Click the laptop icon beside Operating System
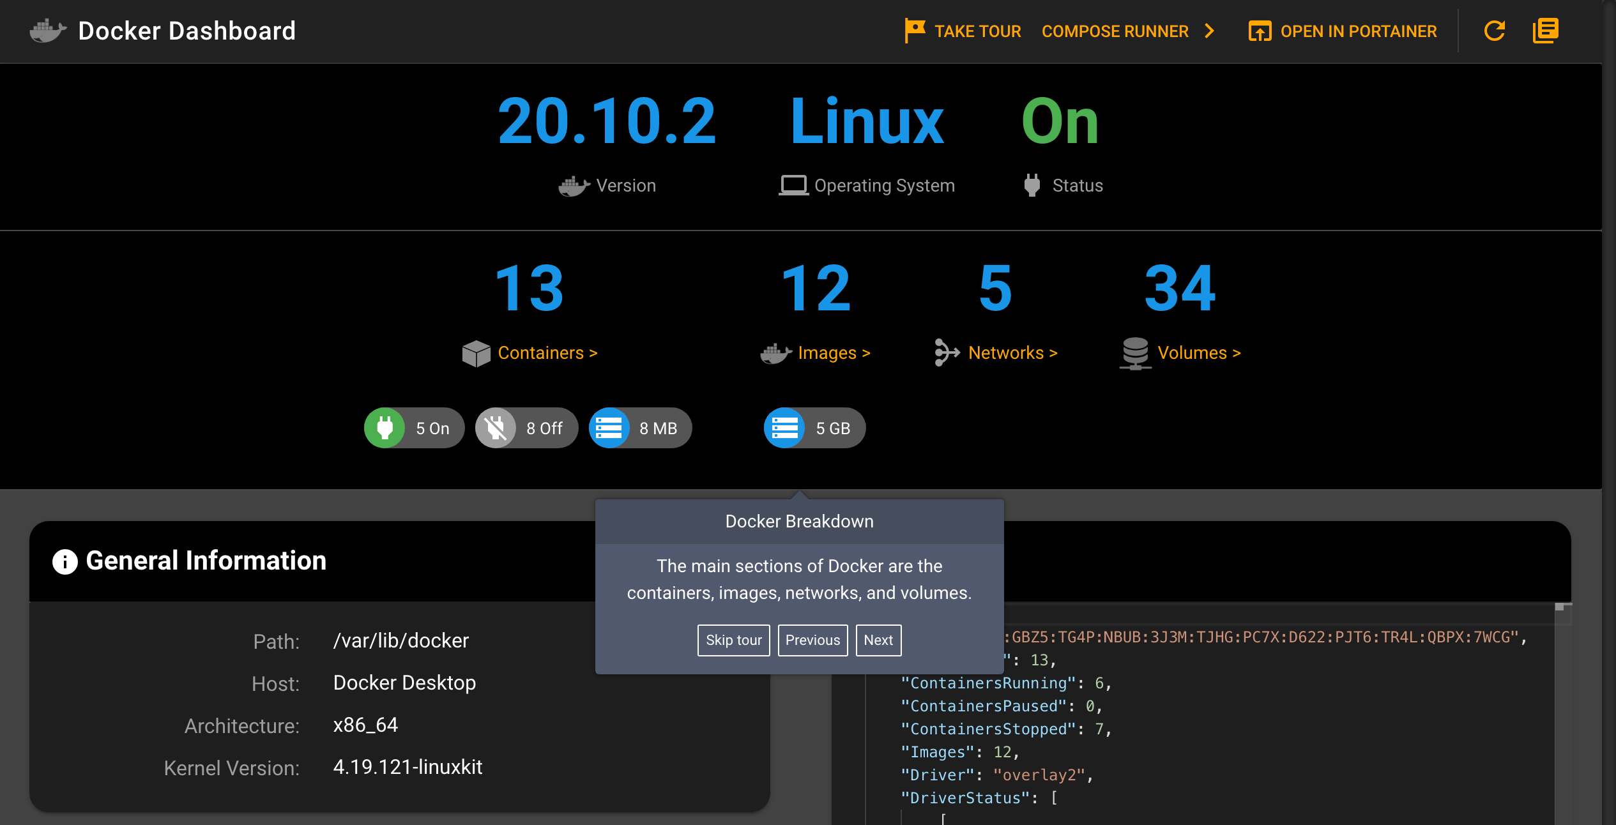Viewport: 1616px width, 825px height. click(793, 186)
